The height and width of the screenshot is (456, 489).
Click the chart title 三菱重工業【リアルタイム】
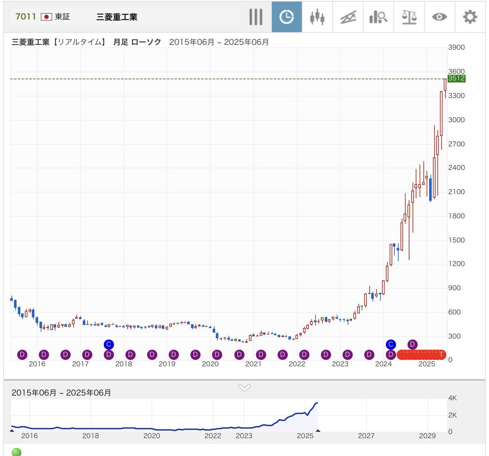[x=59, y=42]
